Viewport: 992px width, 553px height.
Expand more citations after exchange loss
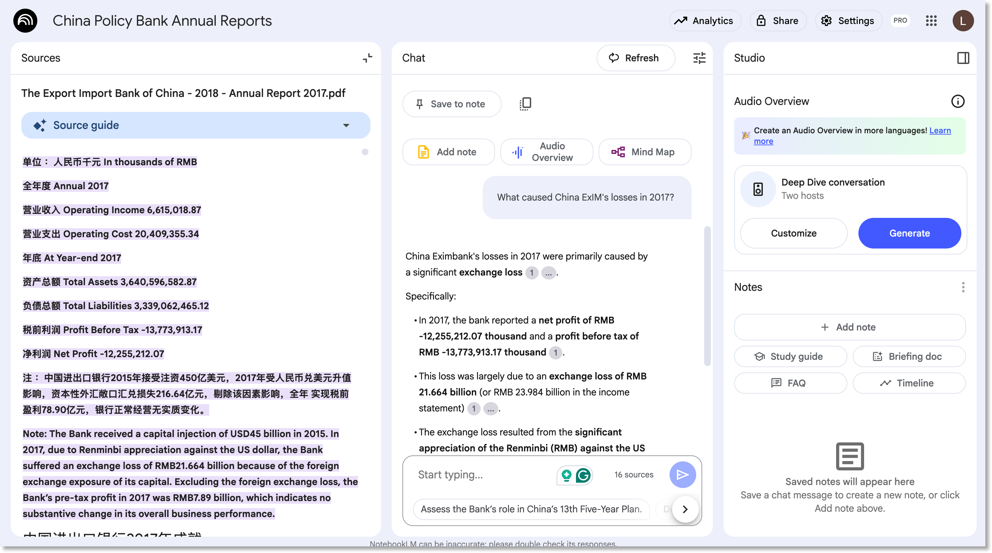[548, 273]
